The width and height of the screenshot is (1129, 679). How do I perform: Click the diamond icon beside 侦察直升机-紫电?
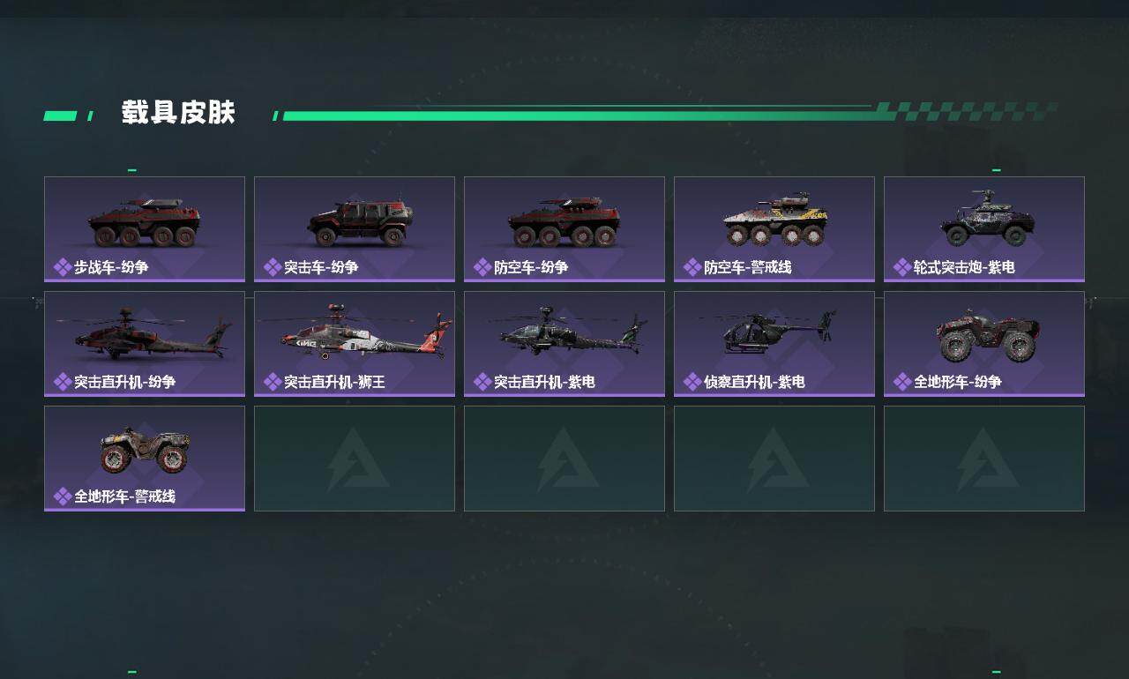tap(692, 382)
